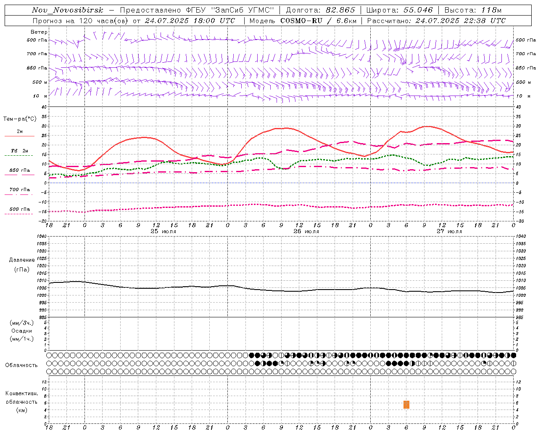Viewport: 538px width, 431px height.
Task: Click the dotted line sample under the 500 гПа legend
Action: pyautogui.click(x=19, y=214)
